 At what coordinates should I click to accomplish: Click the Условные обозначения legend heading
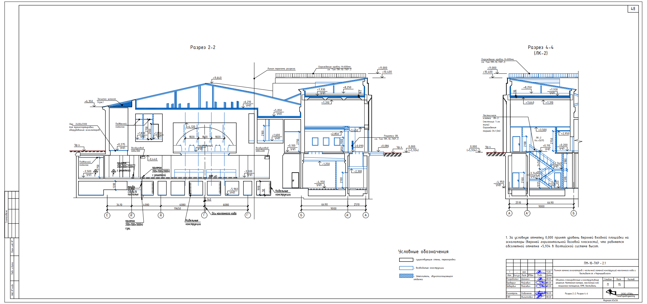coord(423,252)
